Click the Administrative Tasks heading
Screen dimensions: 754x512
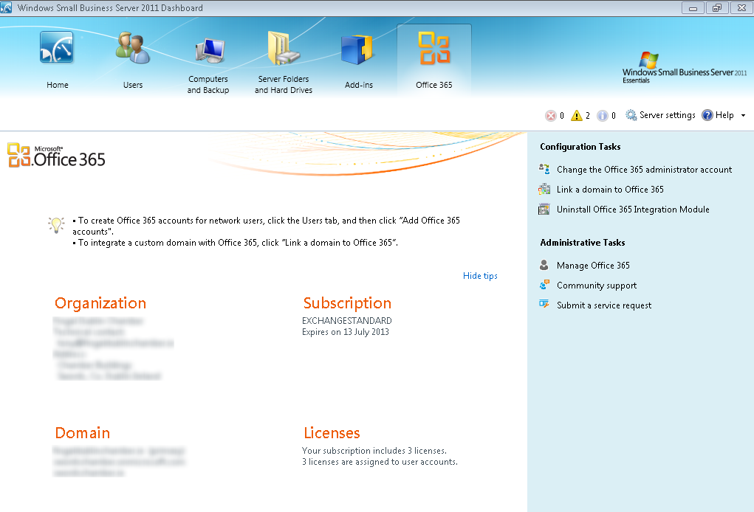click(x=583, y=243)
